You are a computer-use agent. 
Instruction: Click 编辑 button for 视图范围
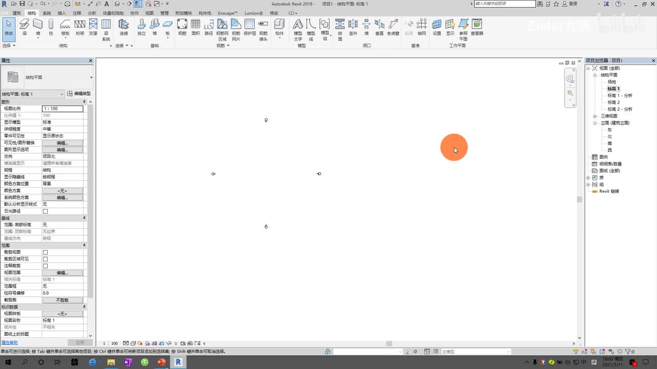tap(62, 273)
